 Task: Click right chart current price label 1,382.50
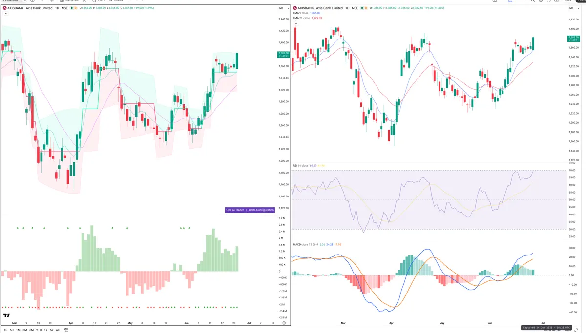tap(573, 39)
